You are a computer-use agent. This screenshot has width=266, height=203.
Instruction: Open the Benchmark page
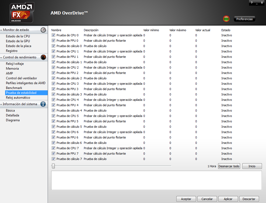[x=14, y=88]
